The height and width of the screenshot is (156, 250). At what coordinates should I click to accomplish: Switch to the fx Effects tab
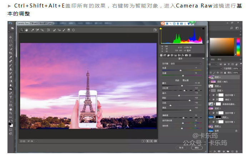[x=183, y=55]
